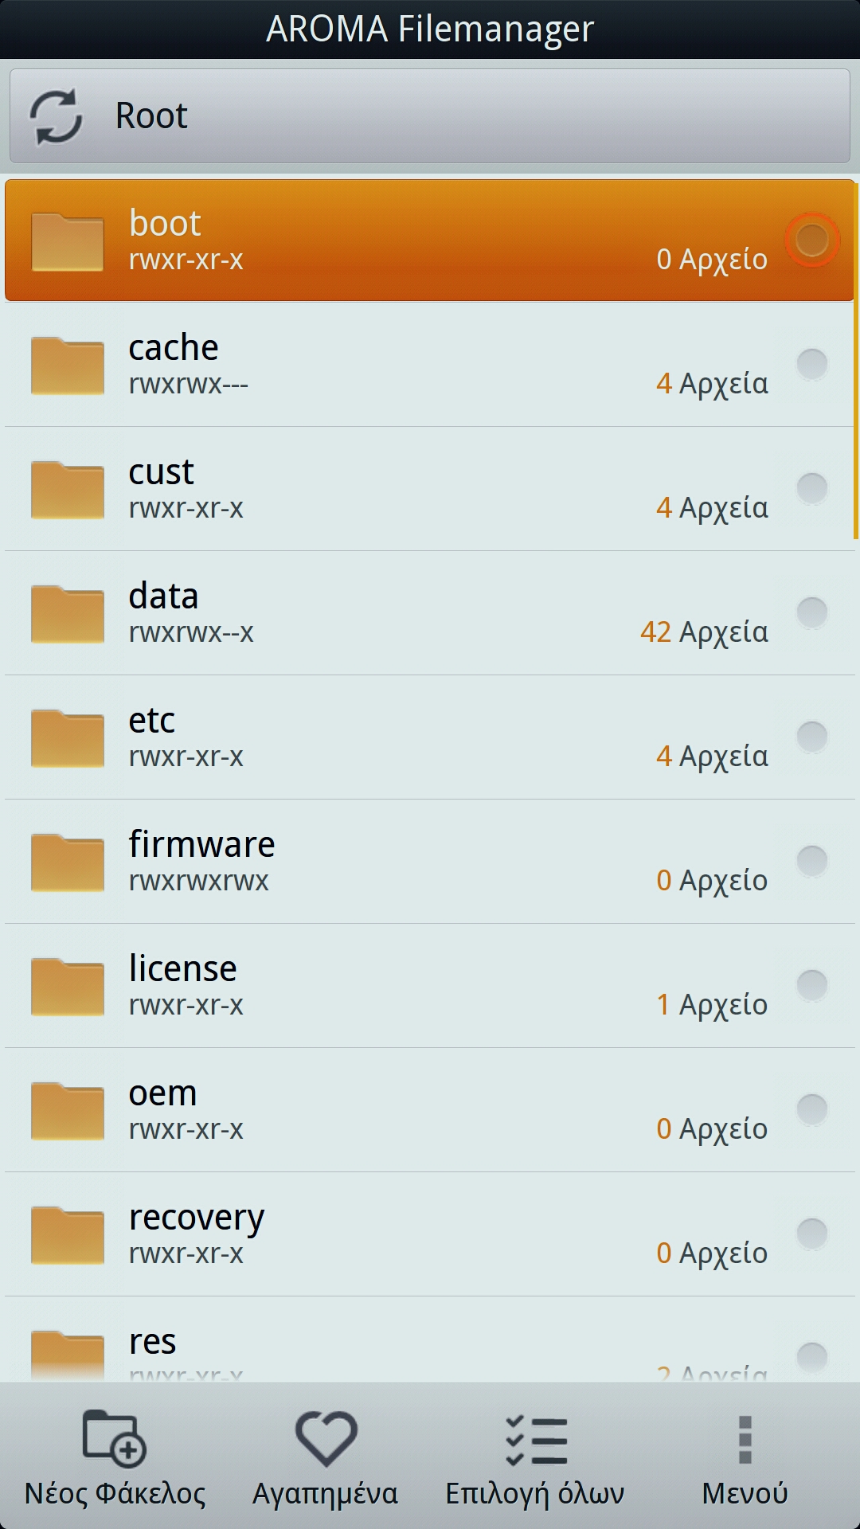Screen dimensions: 860x1529
Task: Click the orange scrollbar on the right edge
Action: point(856,358)
